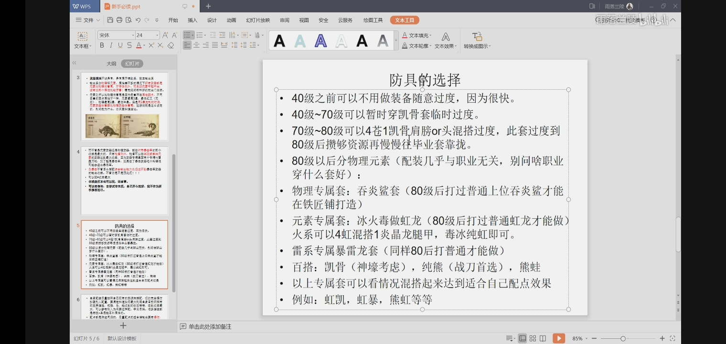Open the 动画 (Animation) tab
Viewport: 726px width, 344px height.
click(232, 20)
